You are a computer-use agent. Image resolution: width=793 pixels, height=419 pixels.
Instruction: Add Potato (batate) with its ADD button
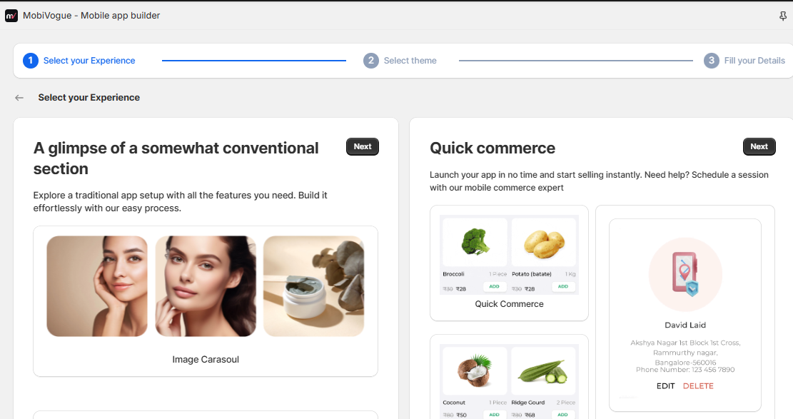point(563,286)
